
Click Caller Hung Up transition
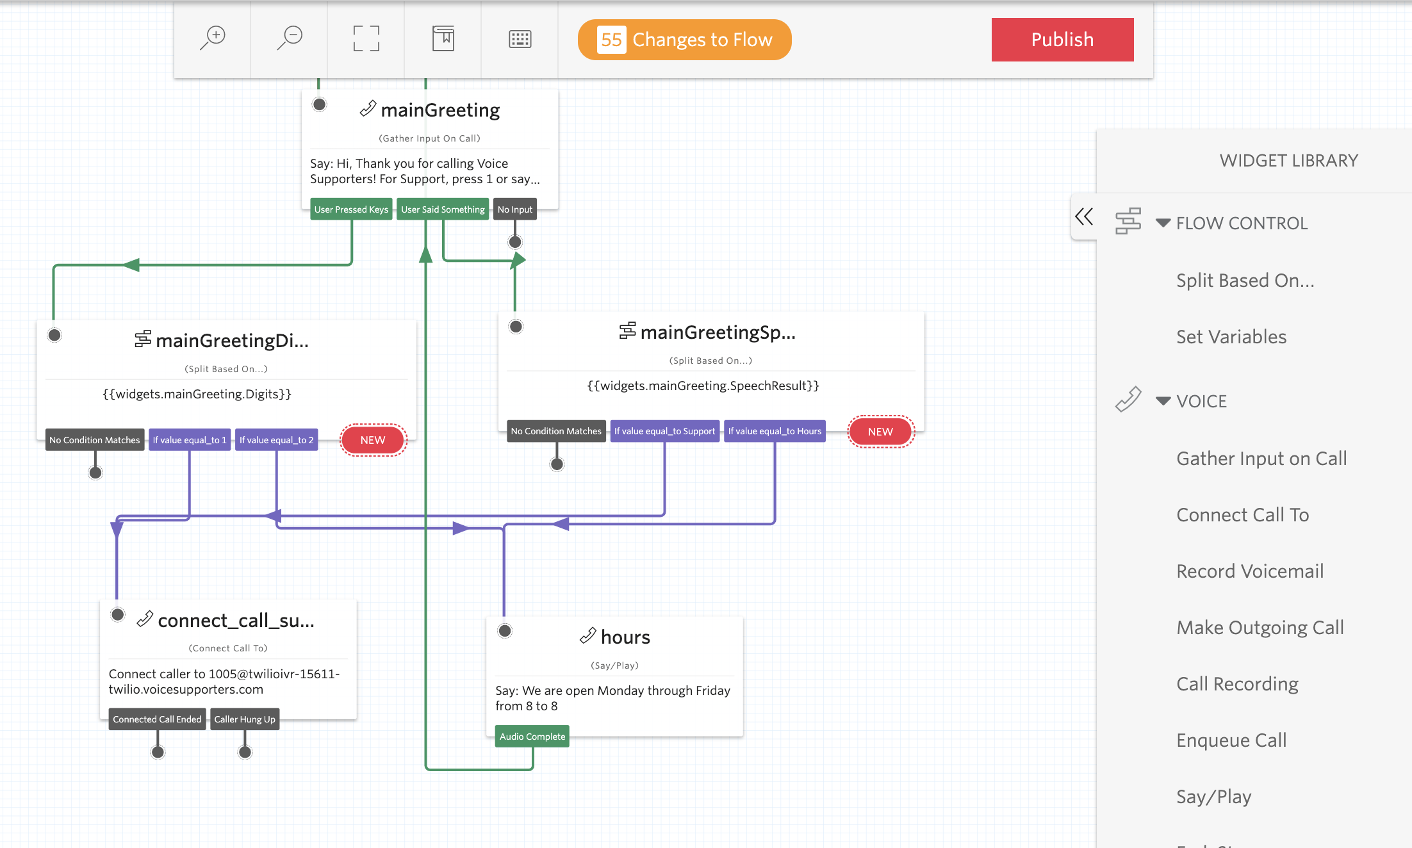[x=245, y=719]
